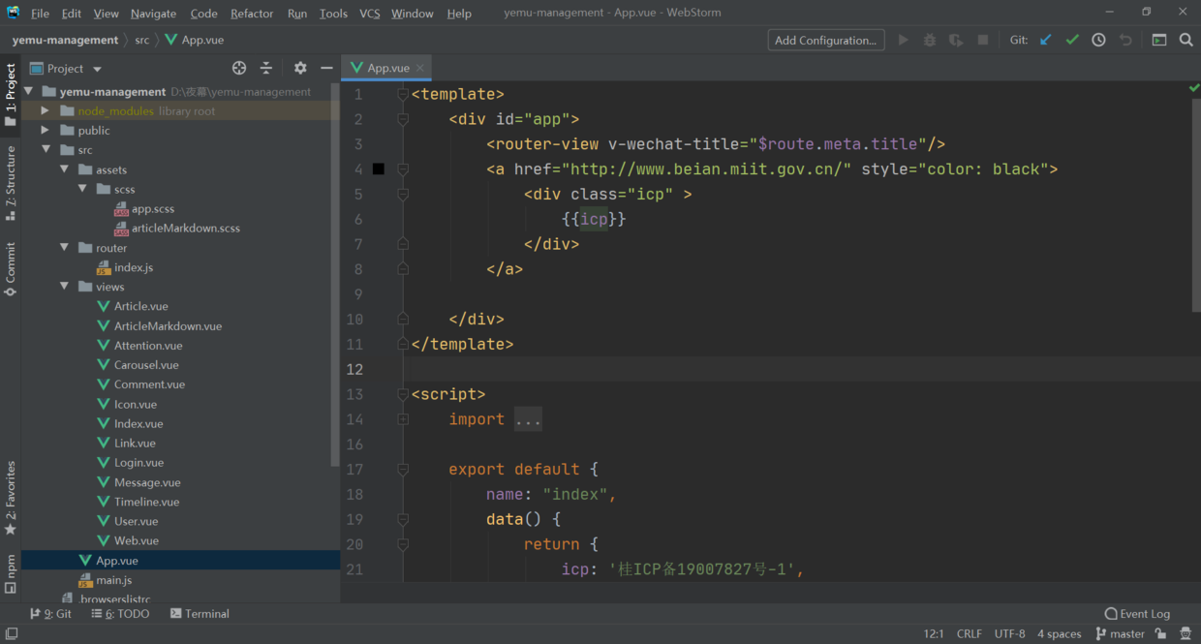Select Login.vue in the project tree
The image size is (1201, 644).
139,463
